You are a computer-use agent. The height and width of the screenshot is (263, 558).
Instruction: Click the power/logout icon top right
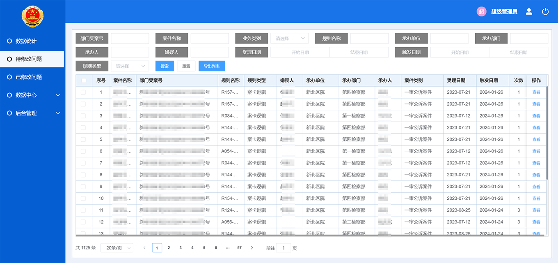pos(545,12)
